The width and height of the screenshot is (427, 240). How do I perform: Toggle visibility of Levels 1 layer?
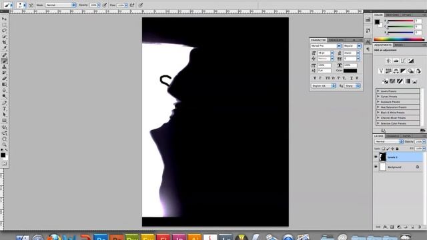pos(376,157)
